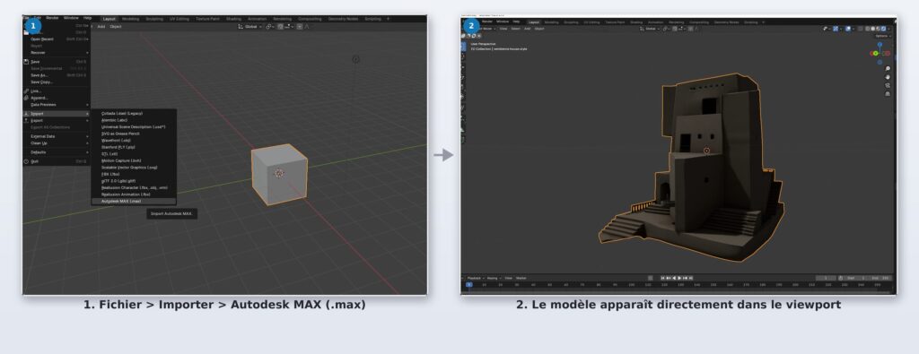Switch to UV Editing tab in left window
Screen dimensions: 919x354
[x=179, y=19]
